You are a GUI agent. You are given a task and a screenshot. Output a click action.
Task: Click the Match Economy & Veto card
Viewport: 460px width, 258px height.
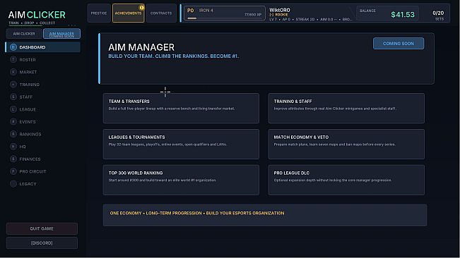click(x=346, y=145)
